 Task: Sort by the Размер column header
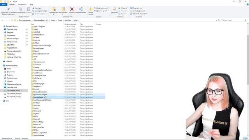tap(98, 24)
